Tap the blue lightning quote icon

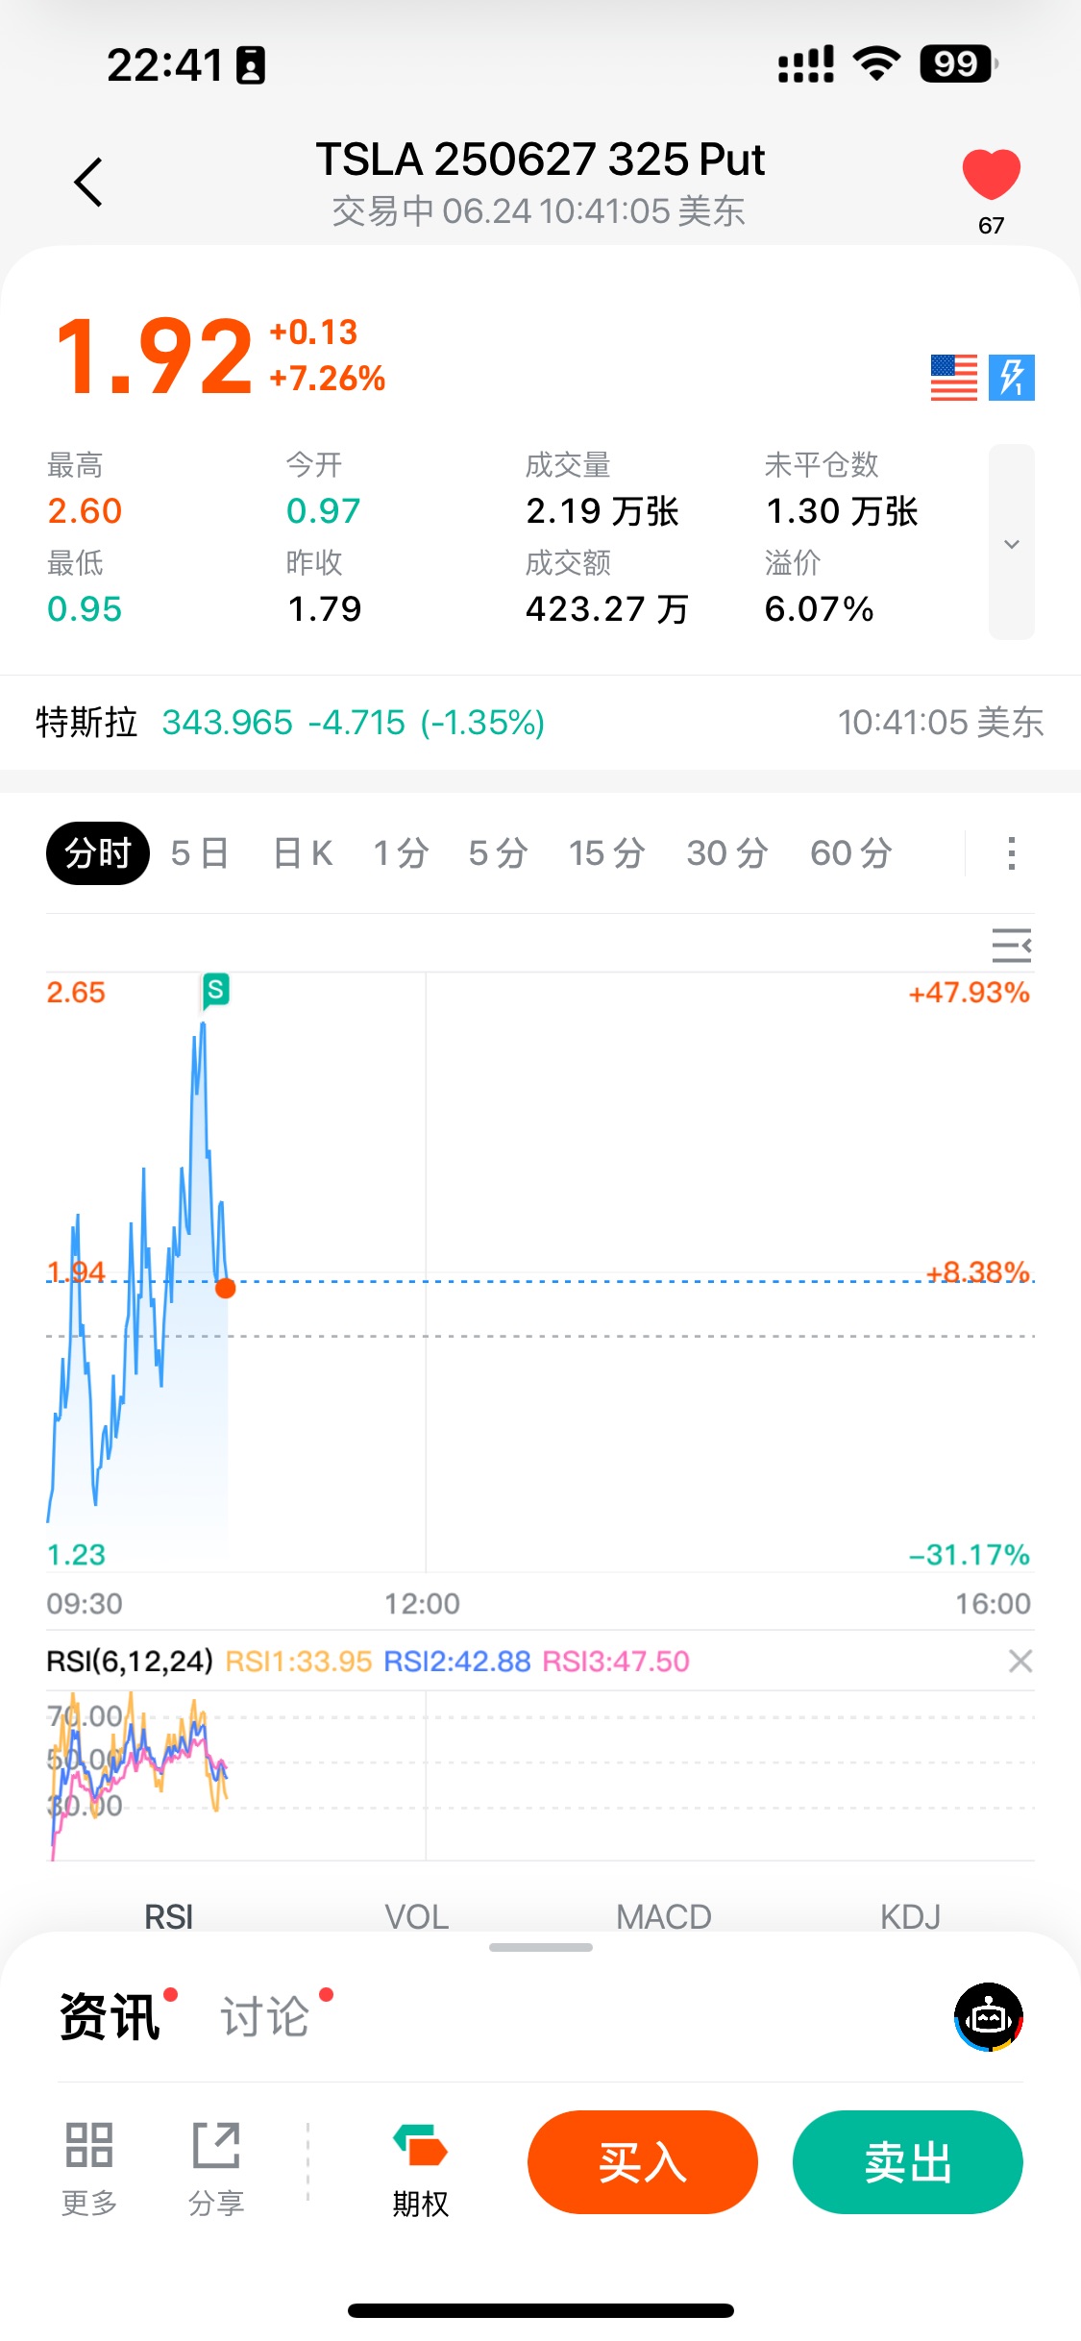pyautogui.click(x=1011, y=378)
